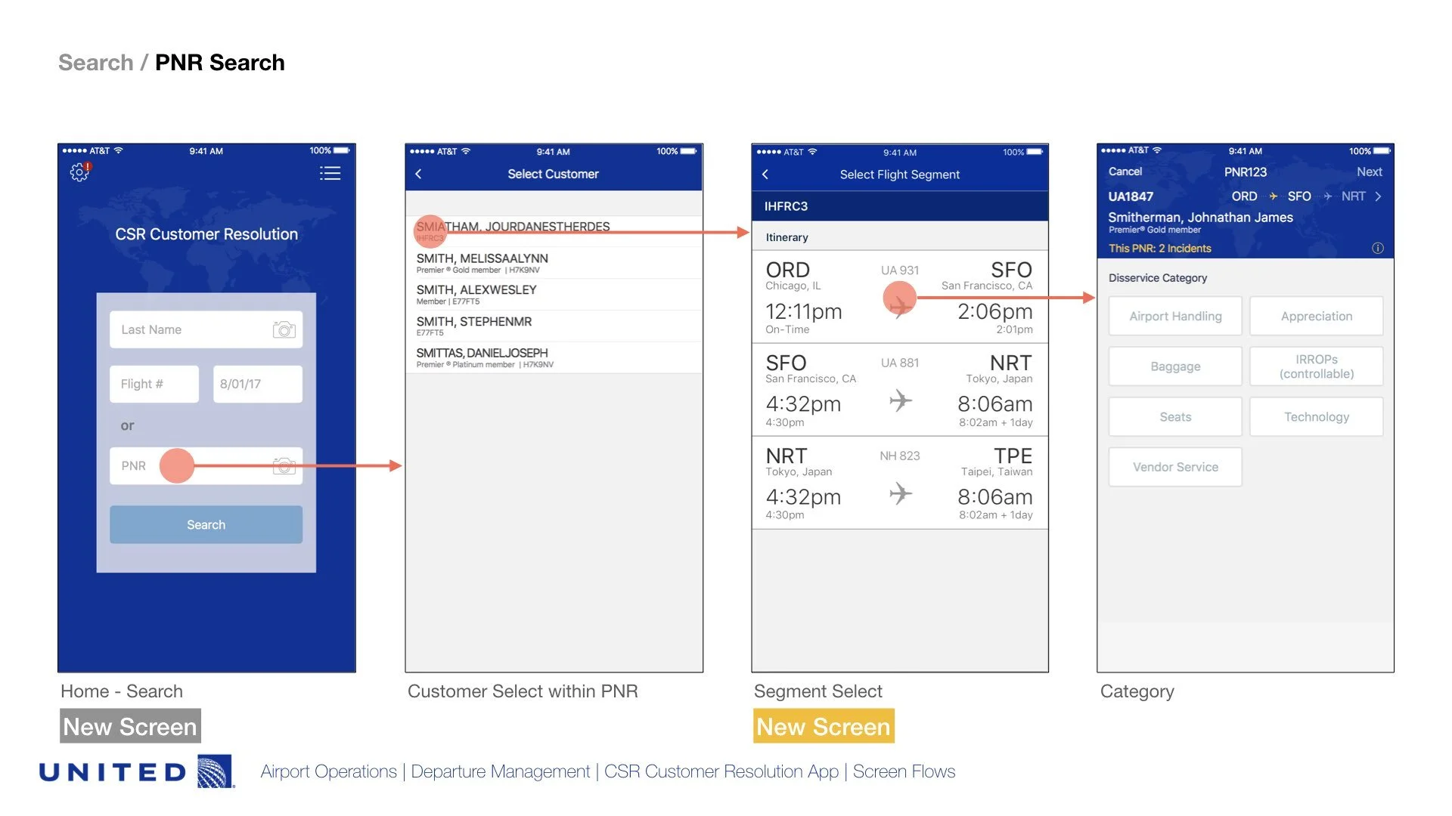Open hamburger menu icon on Home screen
Viewport: 1452px width, 816px height.
click(330, 173)
